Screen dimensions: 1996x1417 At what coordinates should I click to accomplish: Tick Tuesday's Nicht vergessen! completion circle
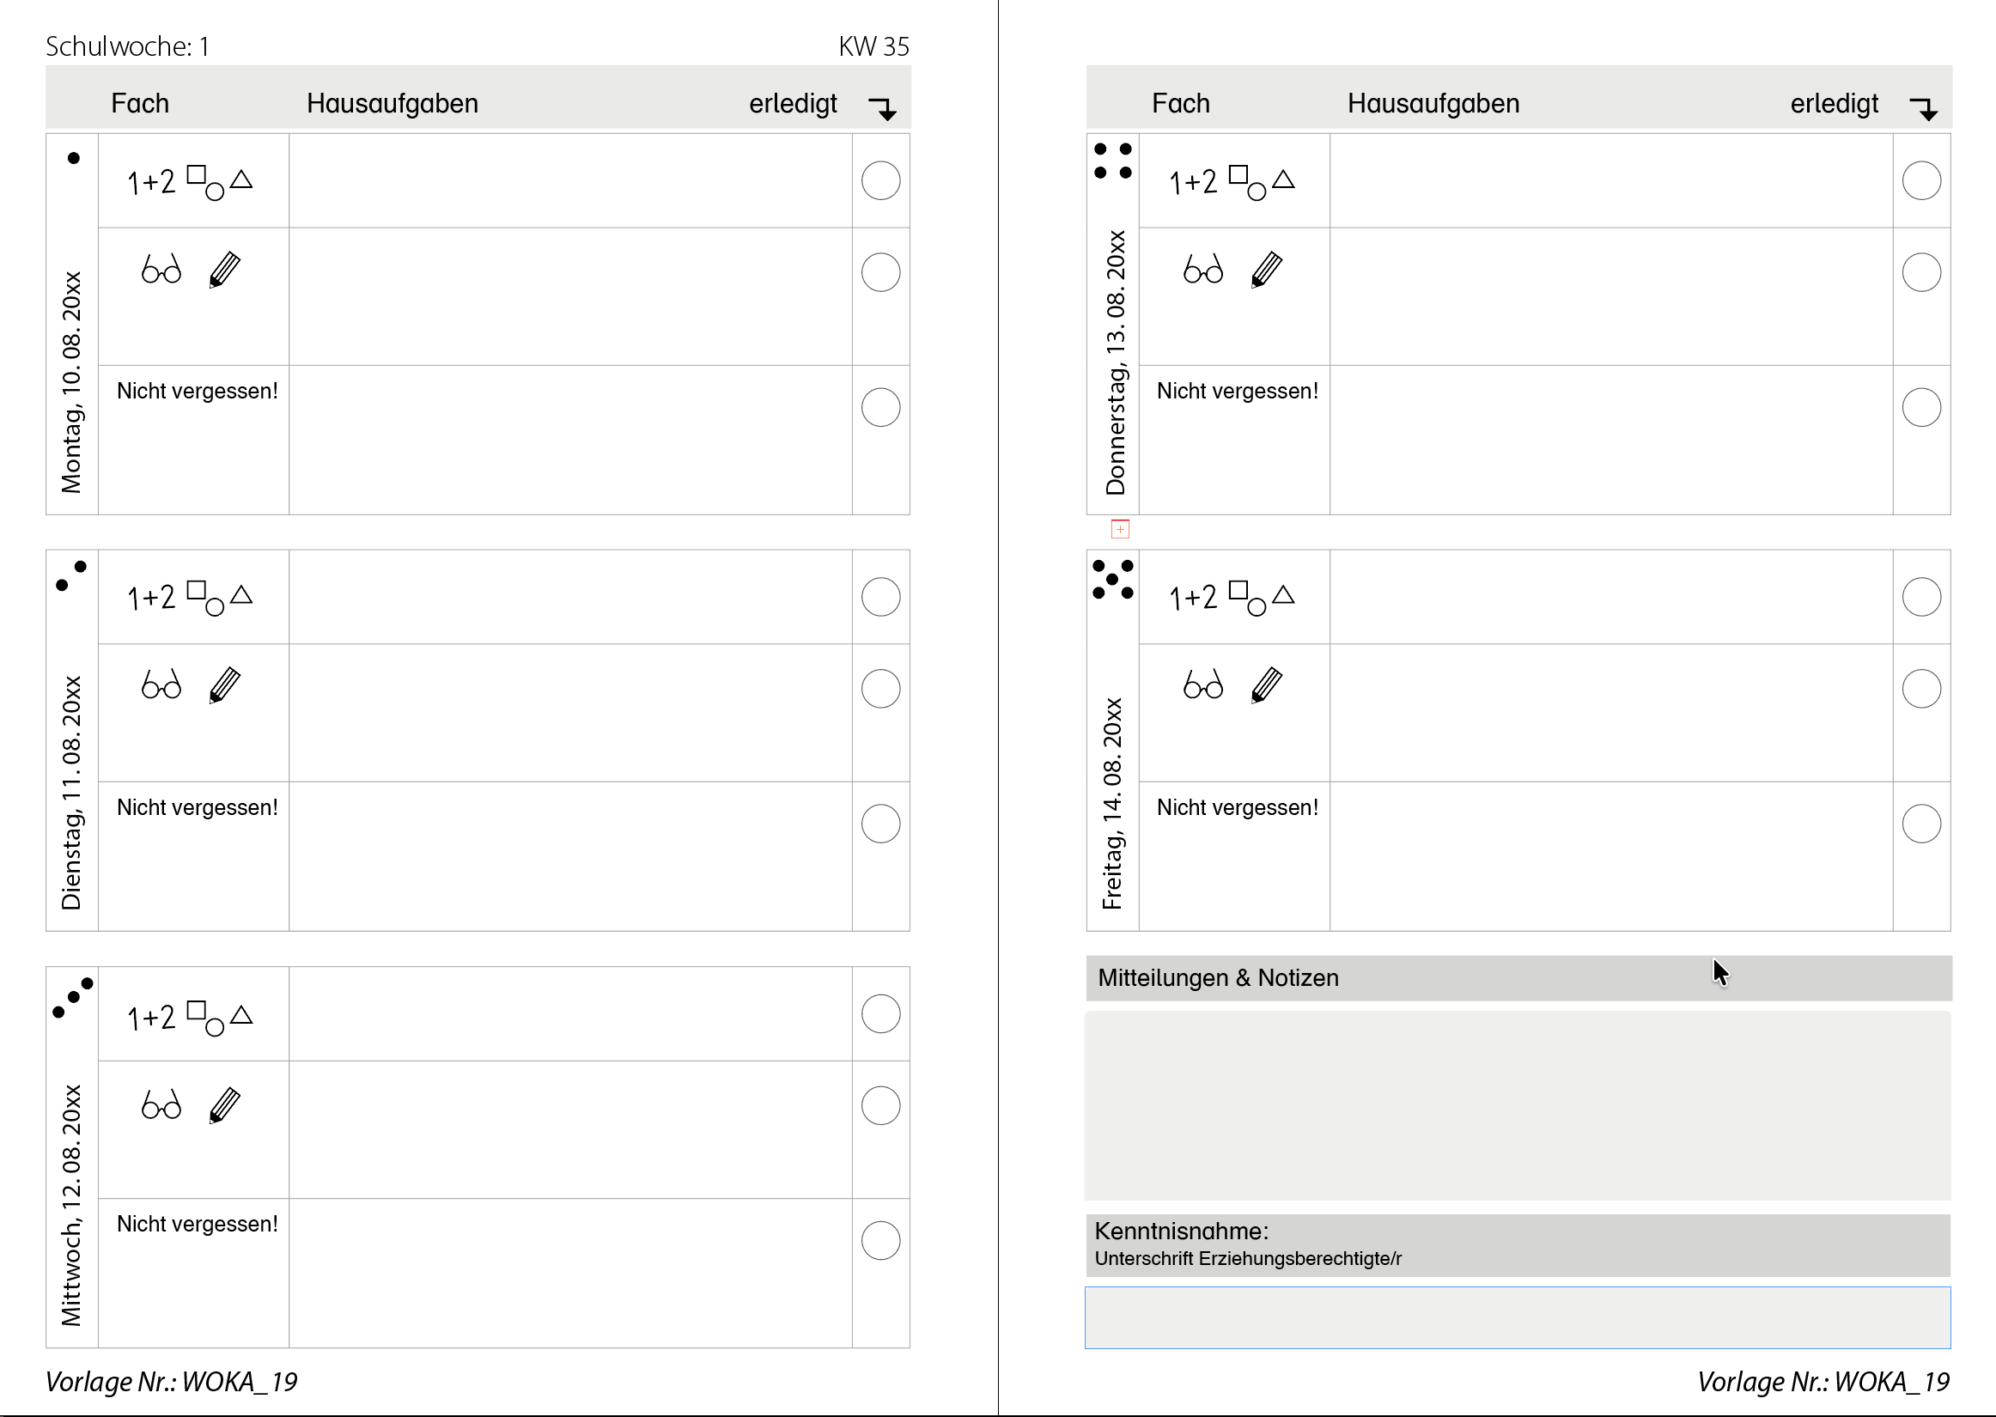point(880,824)
